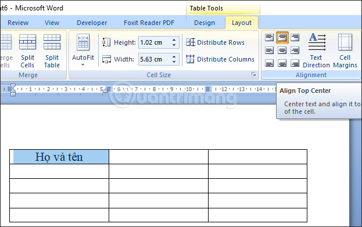
Task: Click the column marker near 11 on ruler
Action: tap(208, 89)
